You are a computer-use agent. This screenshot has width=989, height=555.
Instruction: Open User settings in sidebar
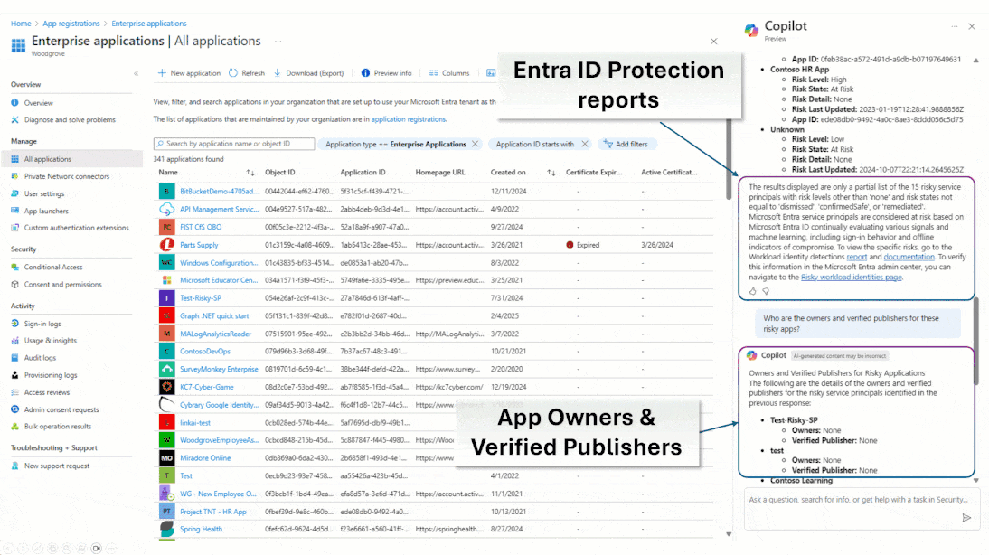click(x=44, y=193)
